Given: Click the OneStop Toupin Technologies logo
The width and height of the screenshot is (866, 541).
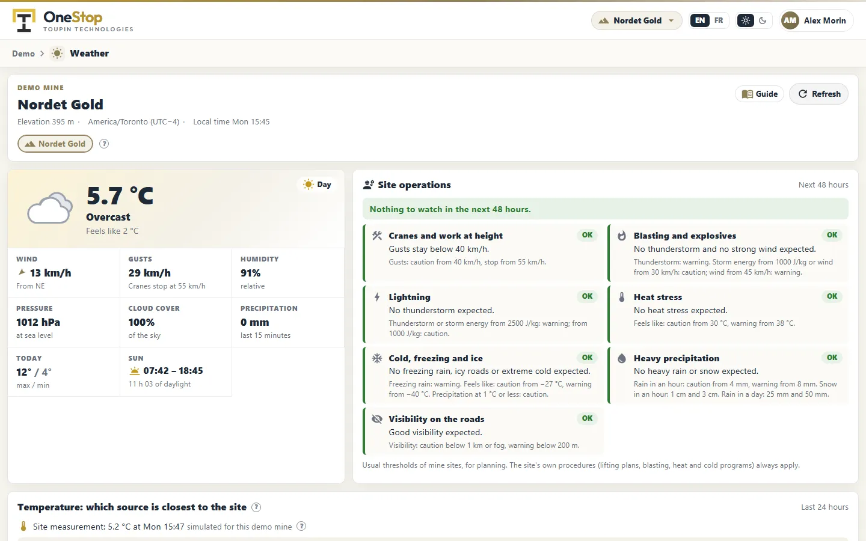Looking at the screenshot, I should 73,20.
